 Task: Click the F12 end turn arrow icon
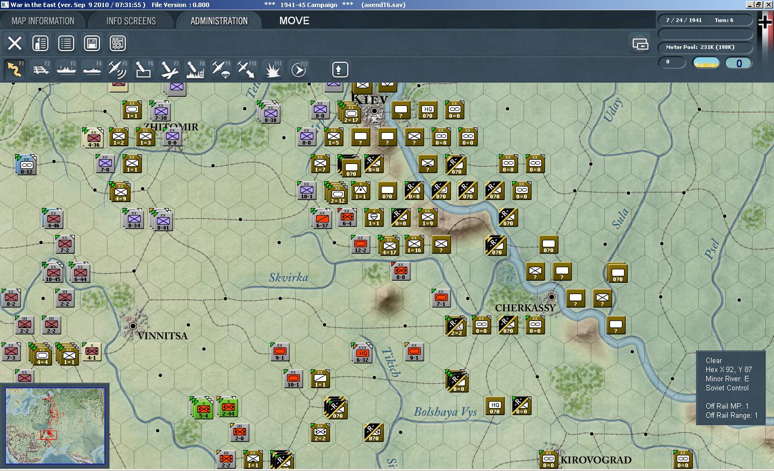pos(298,69)
